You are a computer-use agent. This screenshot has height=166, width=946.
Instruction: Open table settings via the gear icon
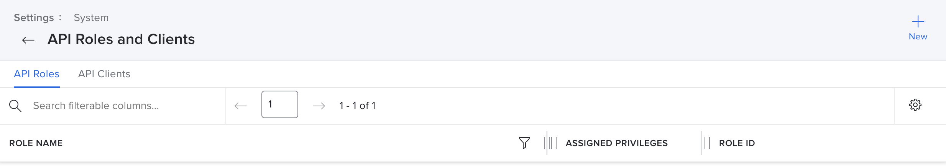[x=915, y=105]
